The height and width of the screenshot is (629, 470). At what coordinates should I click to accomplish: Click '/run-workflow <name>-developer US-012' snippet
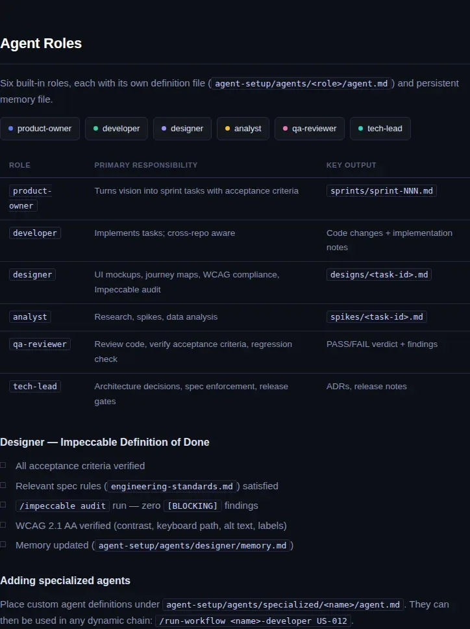pos(253,621)
